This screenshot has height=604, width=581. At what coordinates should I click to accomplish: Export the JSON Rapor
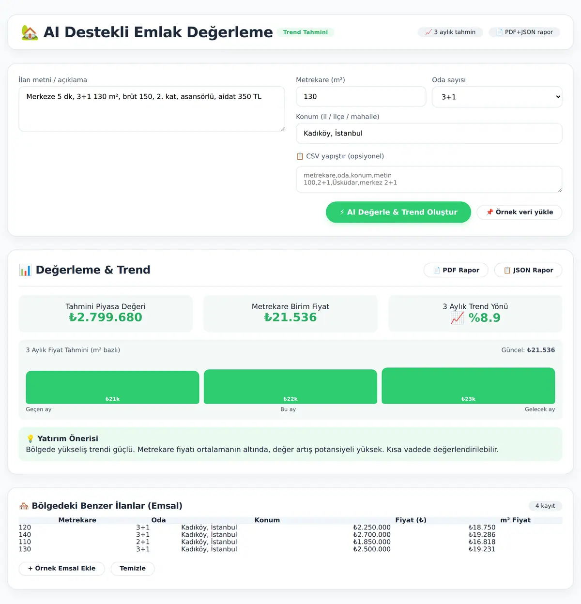pos(528,270)
